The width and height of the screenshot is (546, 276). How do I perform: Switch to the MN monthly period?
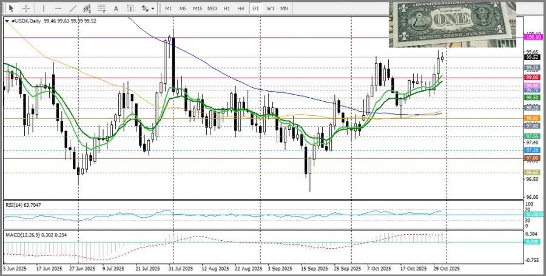point(285,8)
